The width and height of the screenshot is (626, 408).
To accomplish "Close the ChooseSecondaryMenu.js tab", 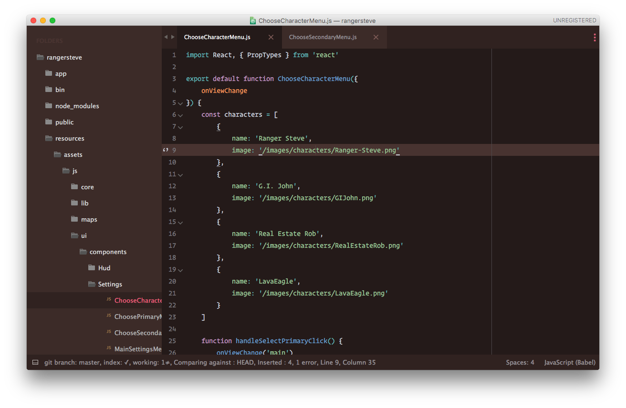I will pos(376,37).
